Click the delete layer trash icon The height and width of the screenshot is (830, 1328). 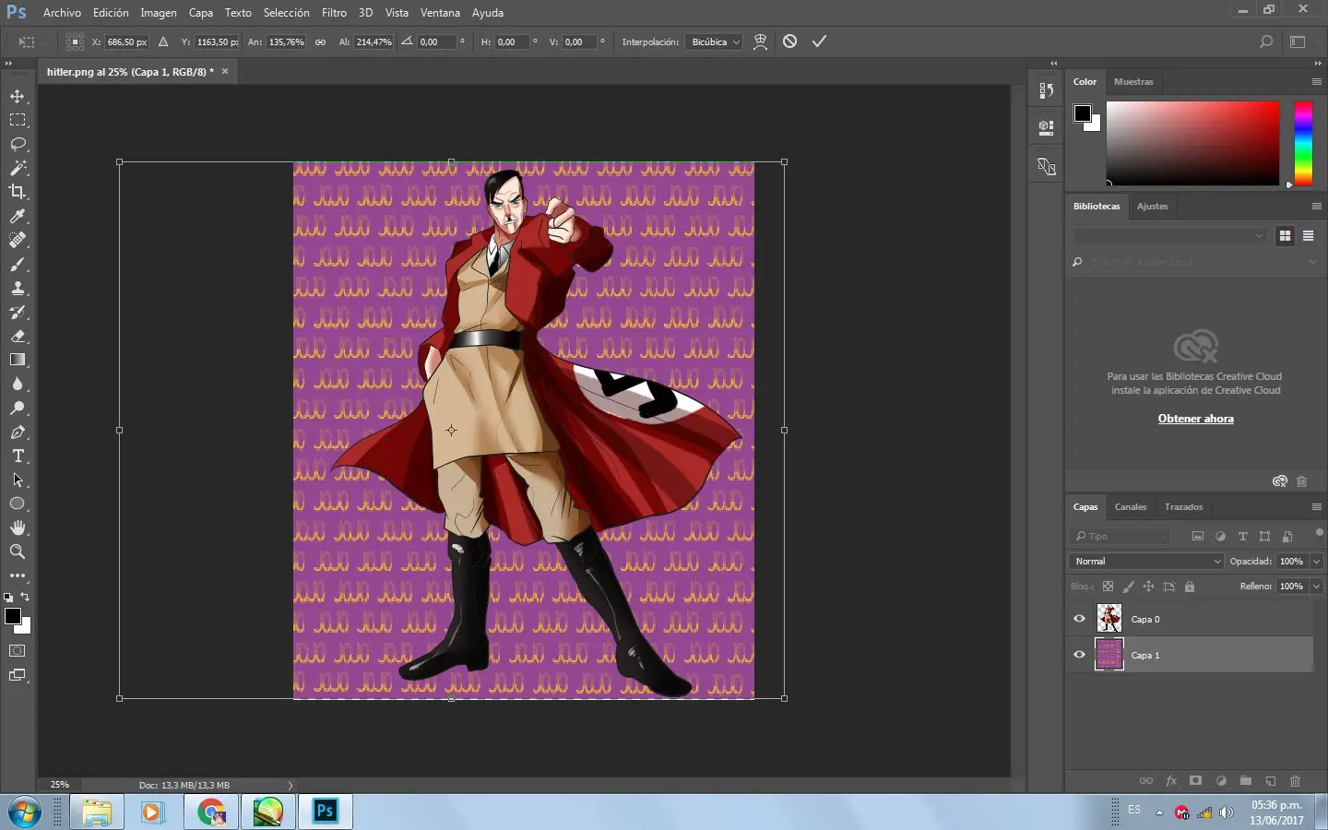coord(1295,781)
